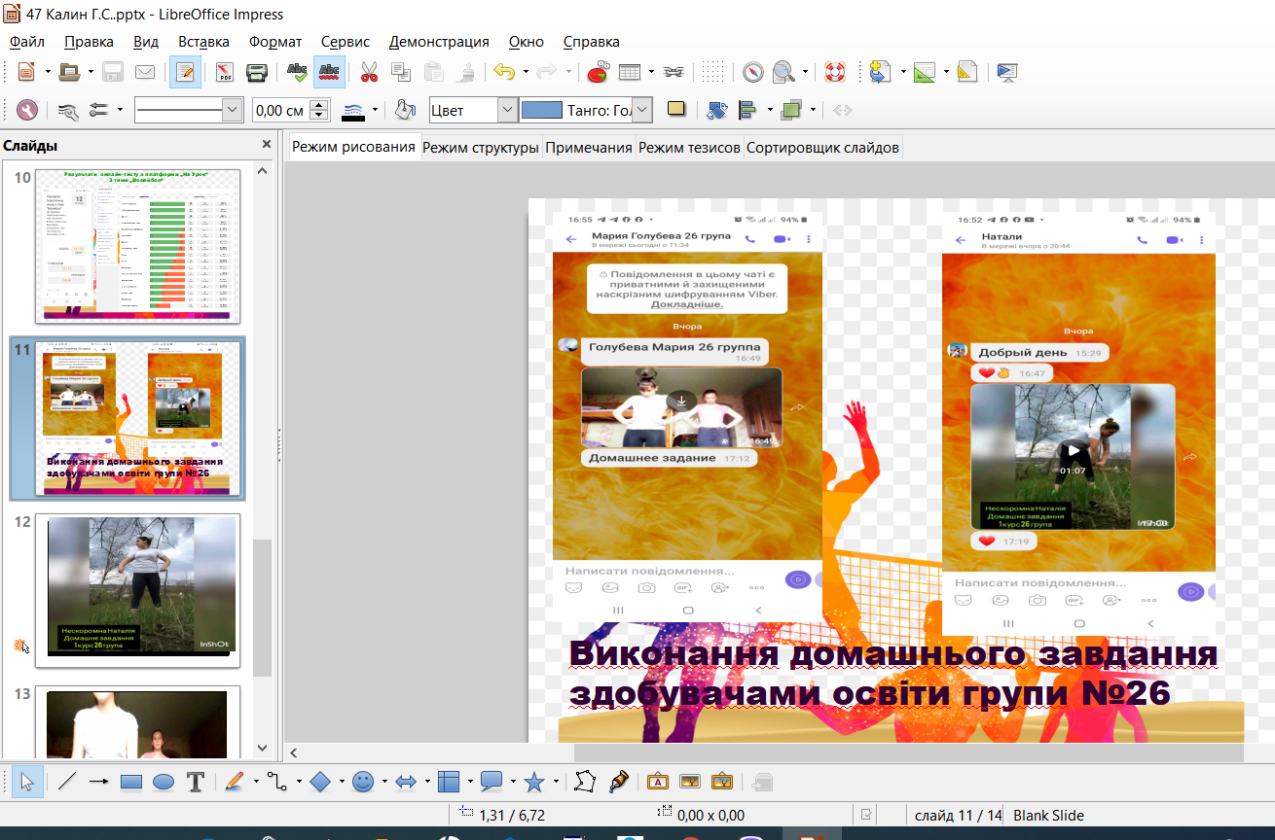Toggle Edit File mode button
1275x840 pixels.
click(185, 72)
